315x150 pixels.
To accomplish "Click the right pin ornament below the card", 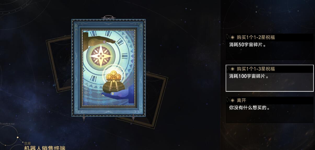I will coord(133,118).
